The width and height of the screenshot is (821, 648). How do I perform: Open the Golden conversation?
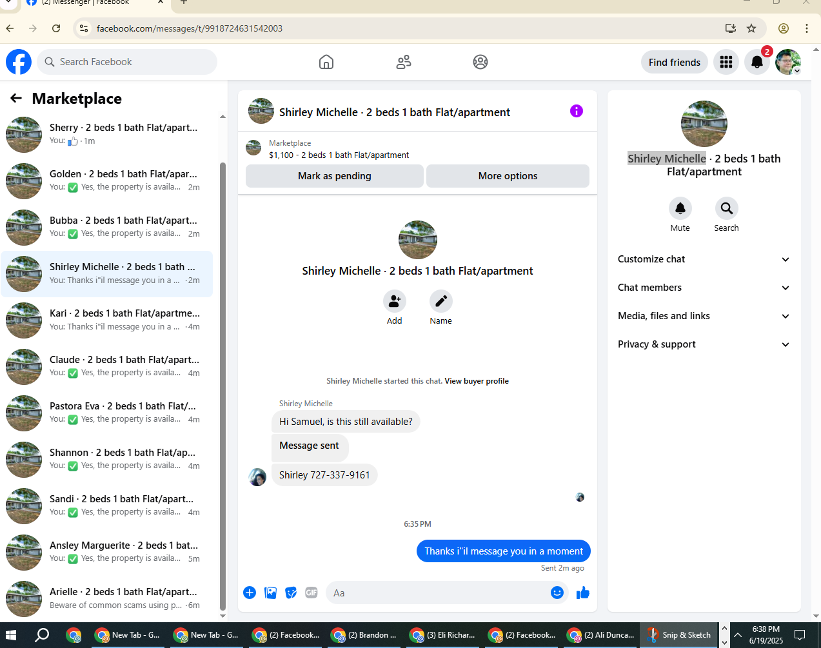107,181
